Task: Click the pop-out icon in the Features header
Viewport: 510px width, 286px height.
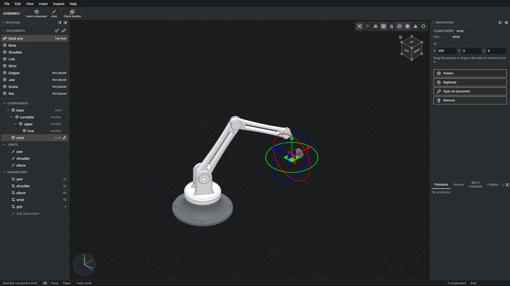Action: click(65, 23)
